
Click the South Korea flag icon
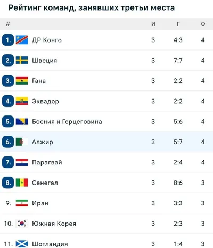22,224
